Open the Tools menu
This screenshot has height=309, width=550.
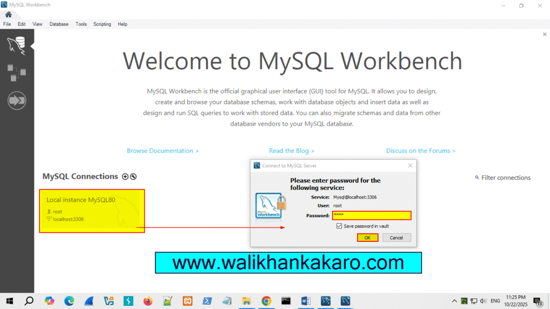[81, 24]
